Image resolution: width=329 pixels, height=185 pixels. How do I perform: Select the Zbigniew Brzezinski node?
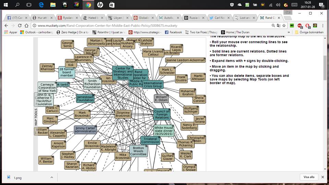pyautogui.click(x=123, y=114)
